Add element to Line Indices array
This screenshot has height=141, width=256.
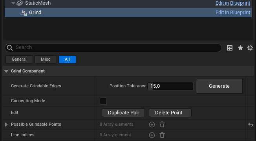[x=152, y=135]
